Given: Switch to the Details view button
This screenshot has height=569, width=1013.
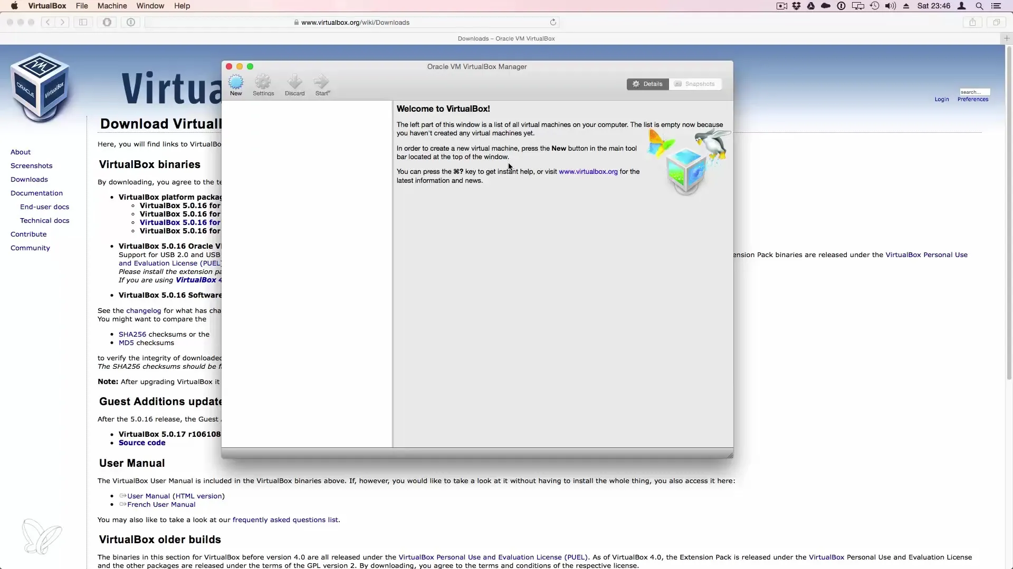Looking at the screenshot, I should click(x=647, y=84).
